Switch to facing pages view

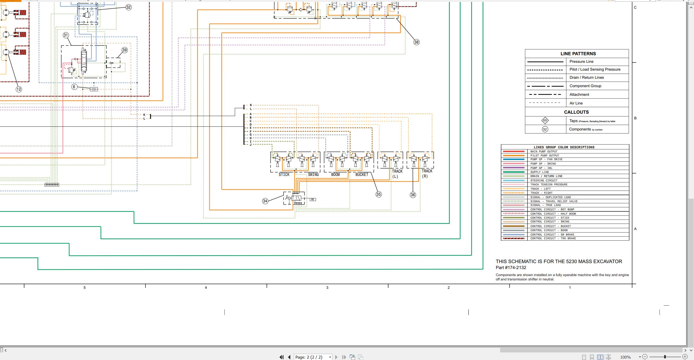click(x=600, y=357)
